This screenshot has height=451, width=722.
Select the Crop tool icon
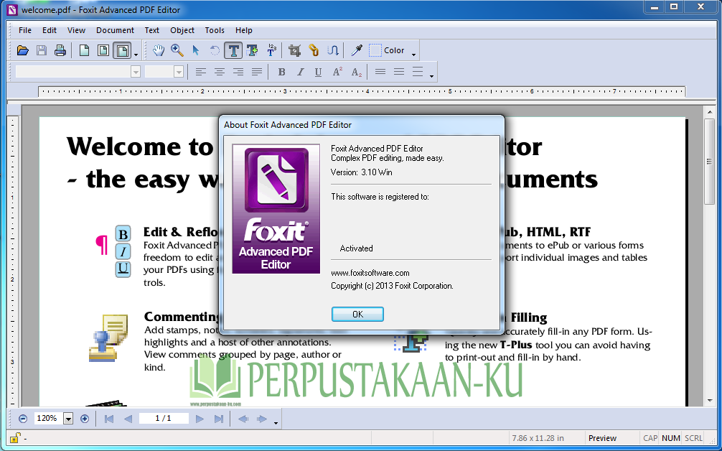295,50
